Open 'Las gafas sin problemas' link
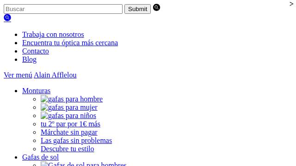The image size is (296, 166). pyautogui.click(x=76, y=140)
